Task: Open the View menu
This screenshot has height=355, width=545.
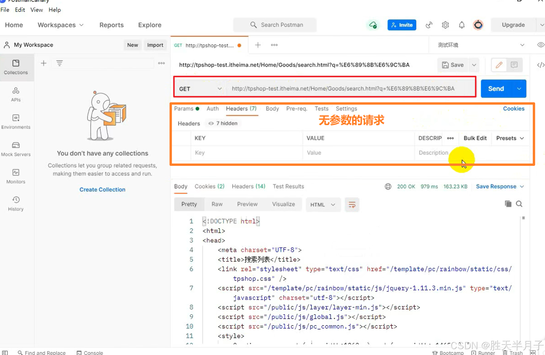Action: 37,10
